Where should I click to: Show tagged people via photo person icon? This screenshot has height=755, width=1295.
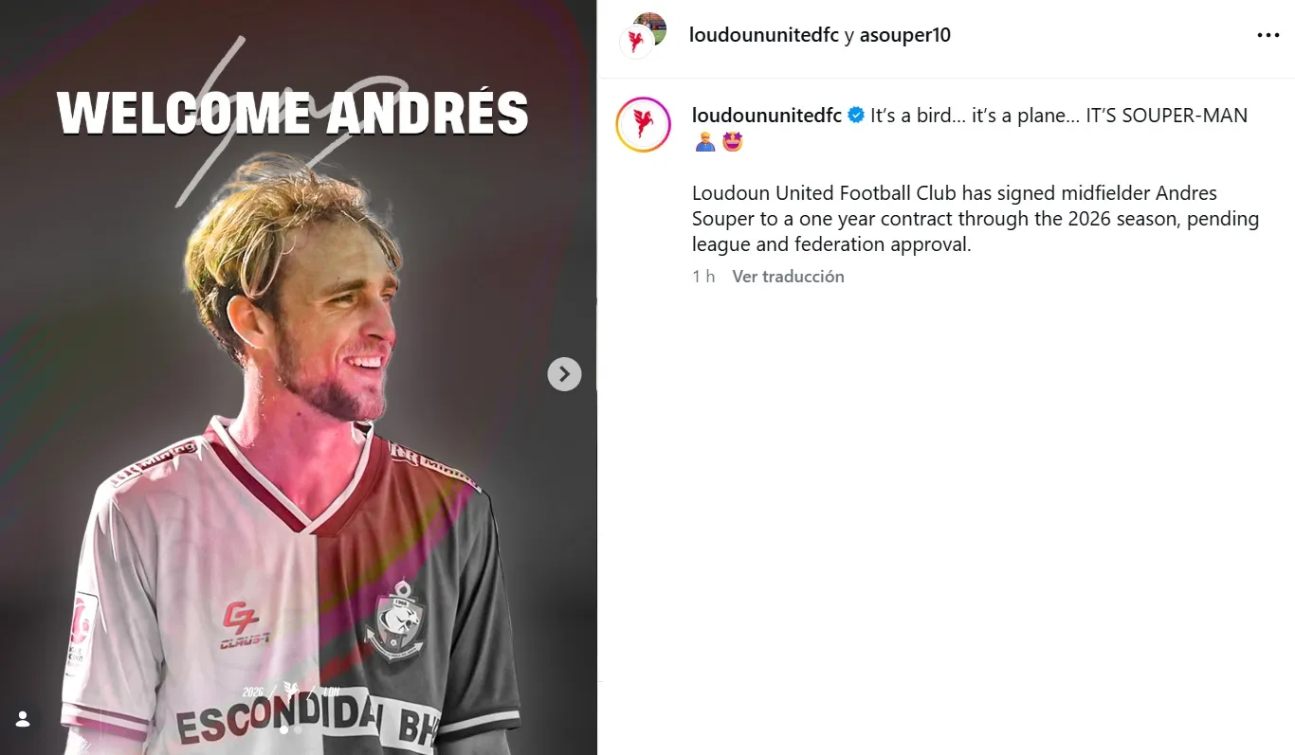click(x=23, y=719)
